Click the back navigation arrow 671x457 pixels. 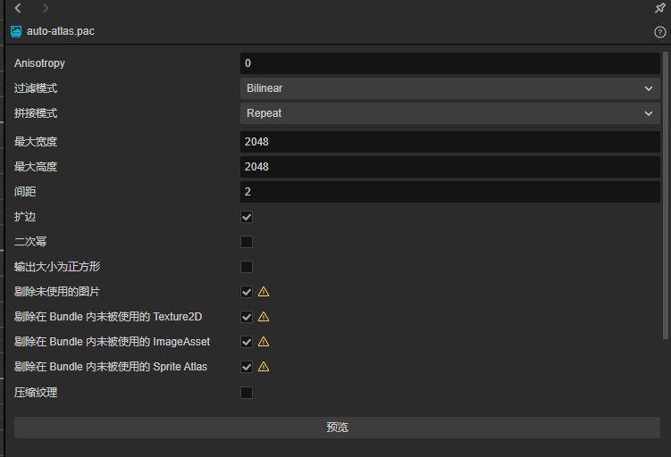(18, 8)
